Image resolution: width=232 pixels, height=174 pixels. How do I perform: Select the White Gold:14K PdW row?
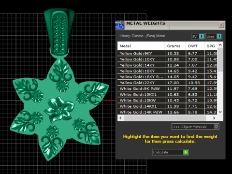167,112
